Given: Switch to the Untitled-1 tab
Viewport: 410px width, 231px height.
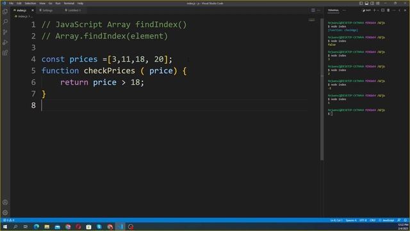Looking at the screenshot, I should click(x=74, y=10).
